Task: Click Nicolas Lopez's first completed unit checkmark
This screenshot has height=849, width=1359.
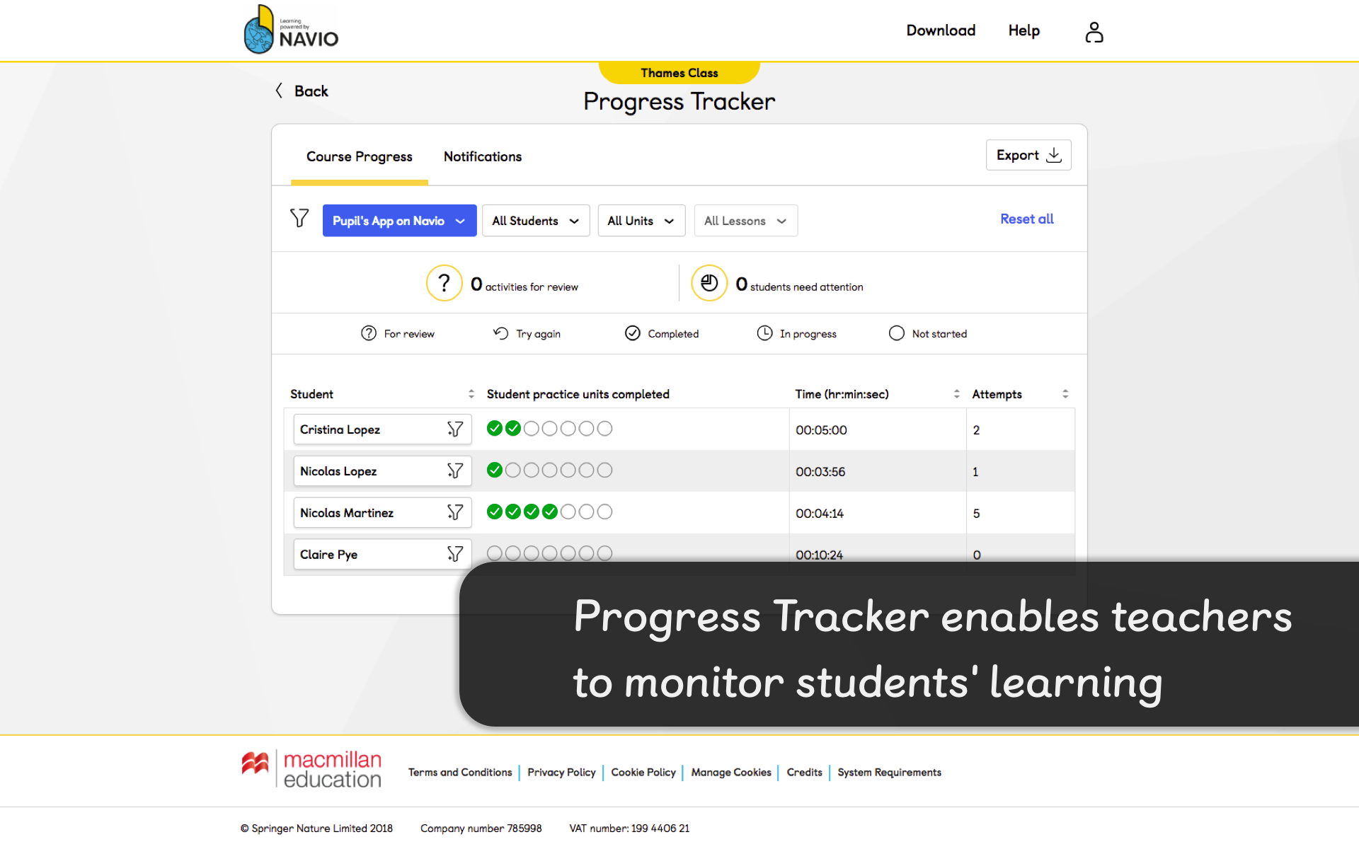Action: 495,470
